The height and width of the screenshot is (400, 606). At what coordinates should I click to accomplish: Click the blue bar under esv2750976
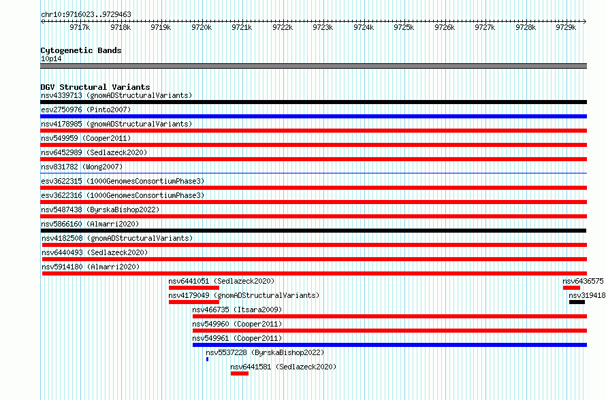click(313, 116)
